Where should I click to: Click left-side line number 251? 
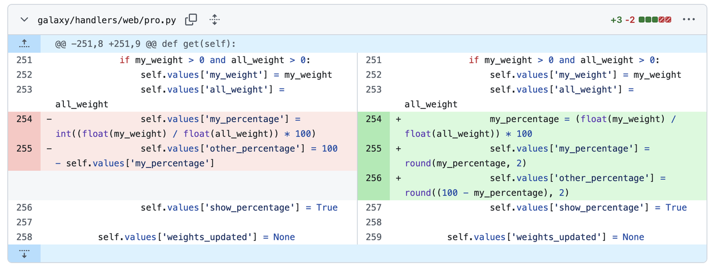[24, 60]
